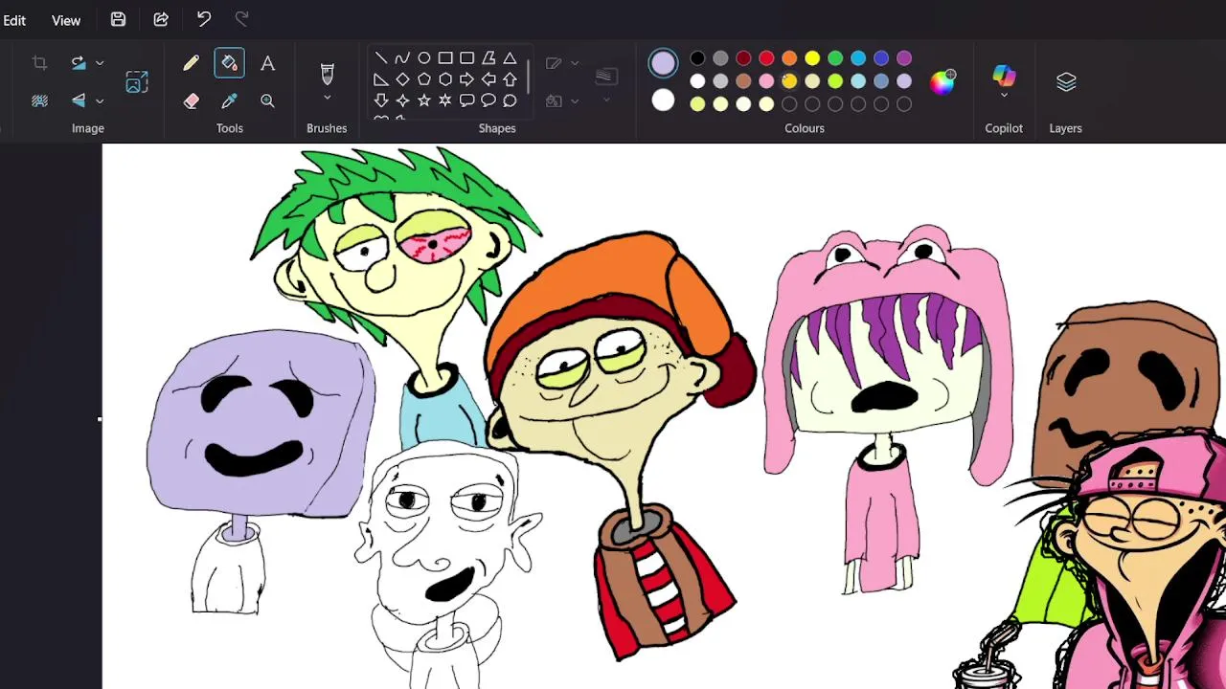This screenshot has width=1226, height=689.
Task: Activate the Colour picker eyedropper
Action: coord(229,100)
